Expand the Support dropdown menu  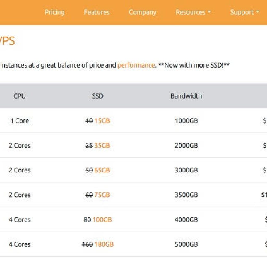coord(245,13)
